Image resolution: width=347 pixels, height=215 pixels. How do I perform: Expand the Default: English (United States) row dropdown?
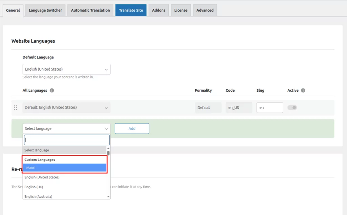click(66, 107)
